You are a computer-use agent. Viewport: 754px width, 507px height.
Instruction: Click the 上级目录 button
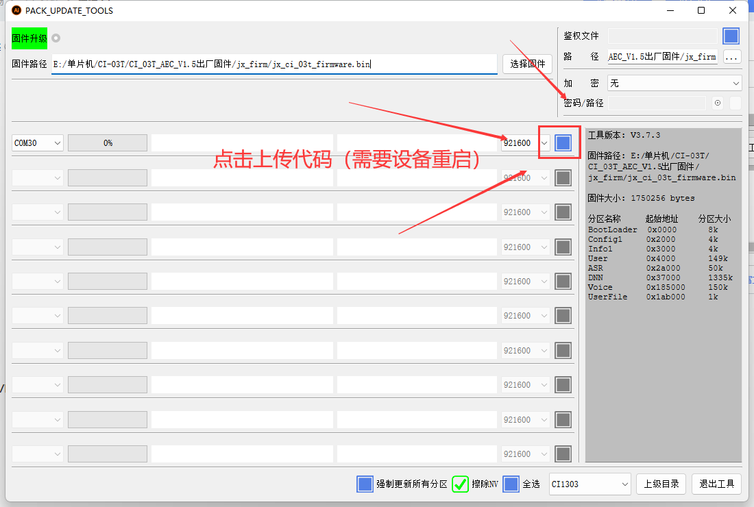tap(661, 484)
